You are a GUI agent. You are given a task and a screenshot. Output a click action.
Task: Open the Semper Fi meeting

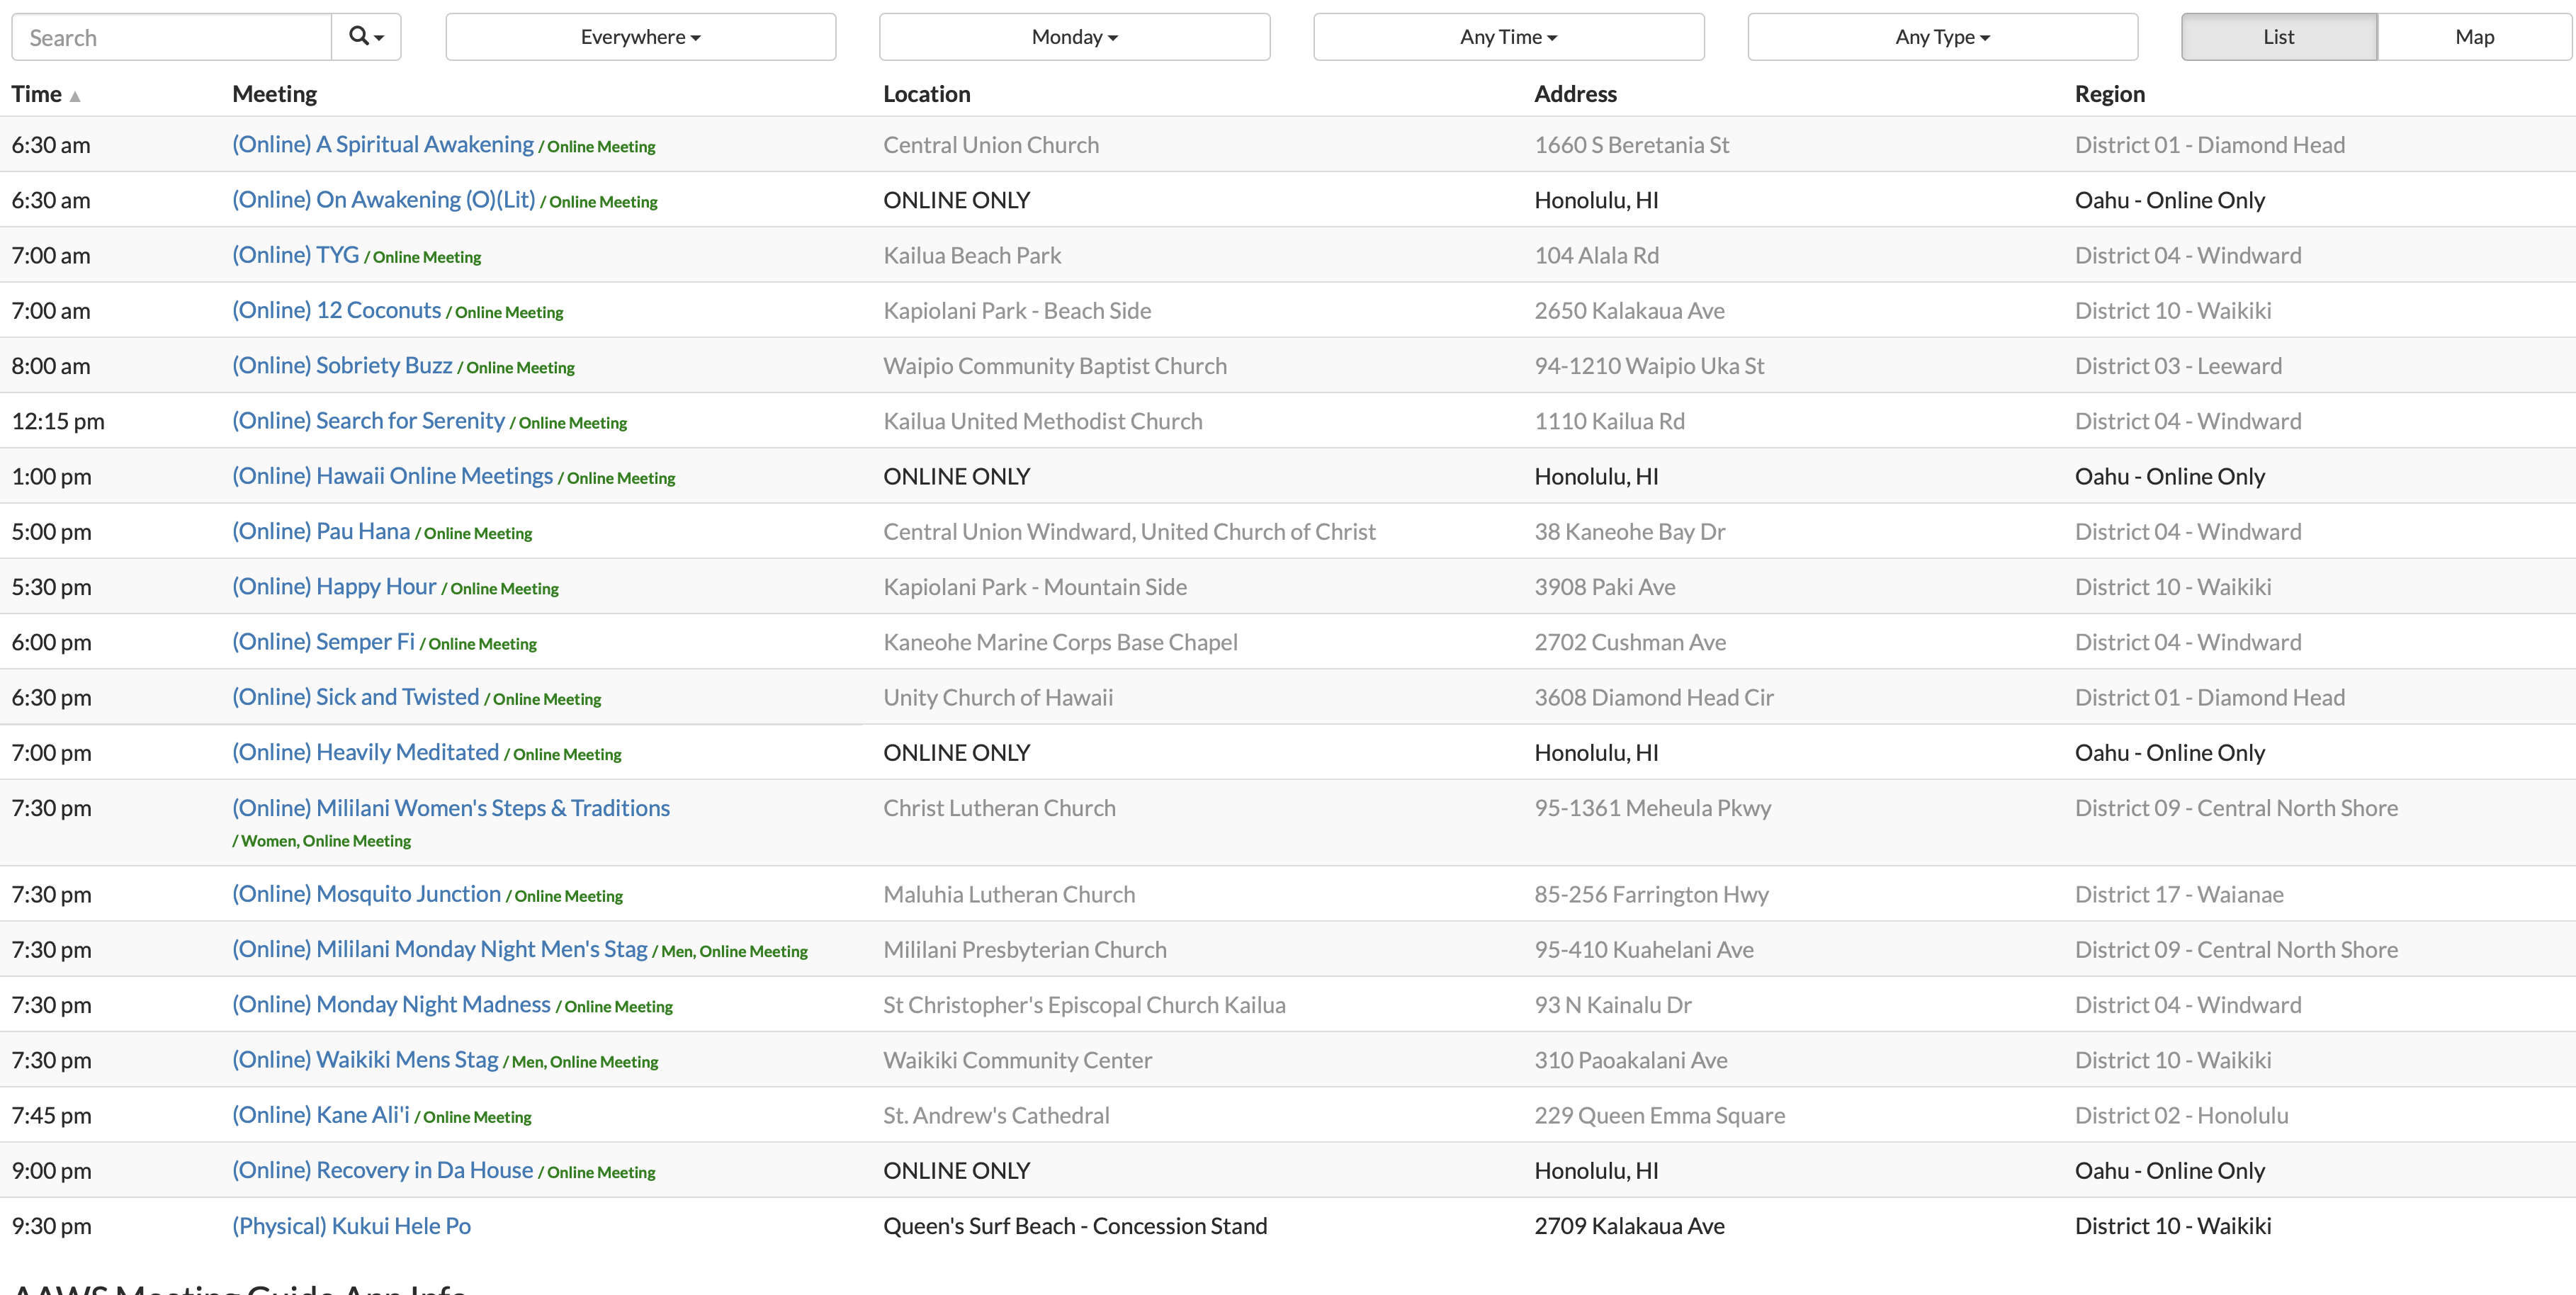coord(323,642)
